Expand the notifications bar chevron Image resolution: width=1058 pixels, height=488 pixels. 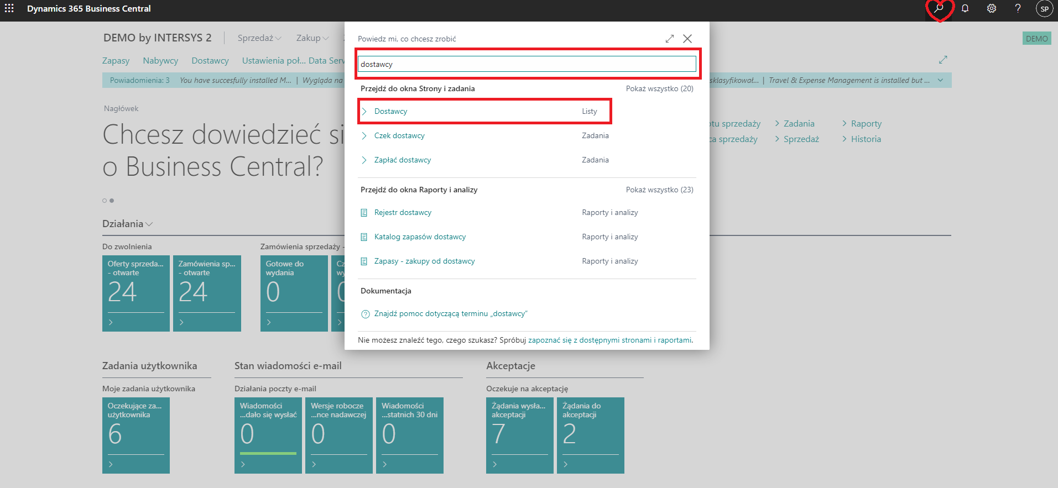940,80
